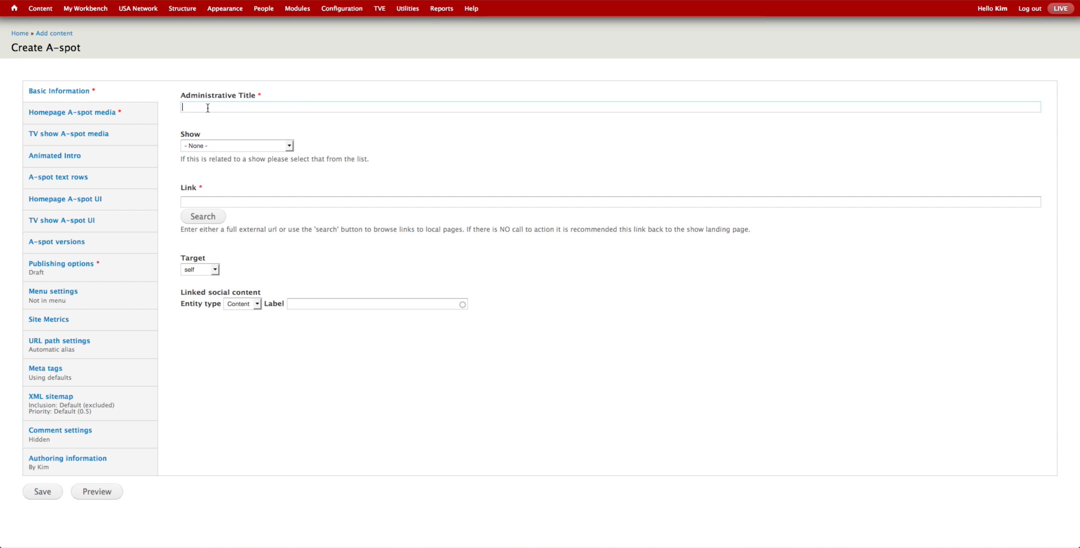The height and width of the screenshot is (548, 1080).
Task: Open the Meta tags section
Action: click(45, 368)
